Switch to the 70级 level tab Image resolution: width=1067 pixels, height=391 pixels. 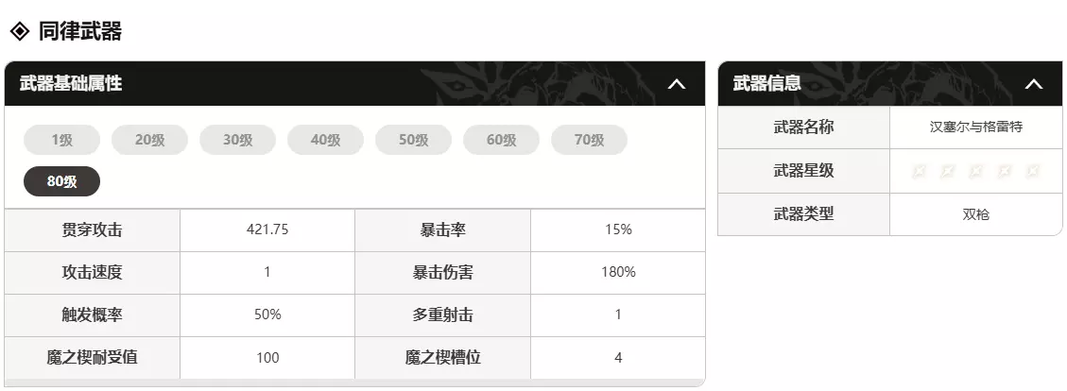tap(589, 141)
